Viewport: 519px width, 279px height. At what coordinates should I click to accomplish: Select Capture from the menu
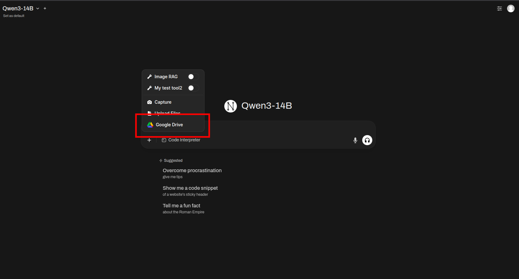(x=163, y=102)
